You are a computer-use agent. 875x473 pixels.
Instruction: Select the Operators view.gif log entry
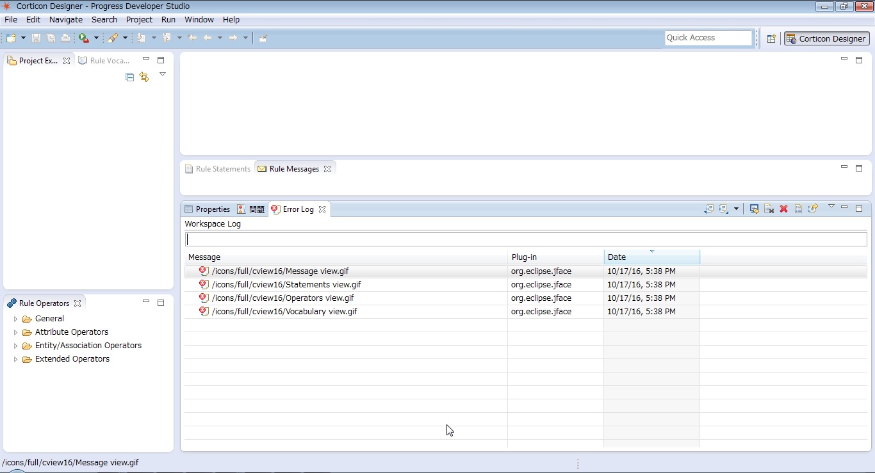click(x=526, y=298)
